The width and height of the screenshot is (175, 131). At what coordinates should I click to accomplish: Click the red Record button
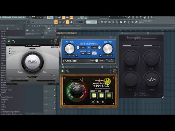pos(45,17)
